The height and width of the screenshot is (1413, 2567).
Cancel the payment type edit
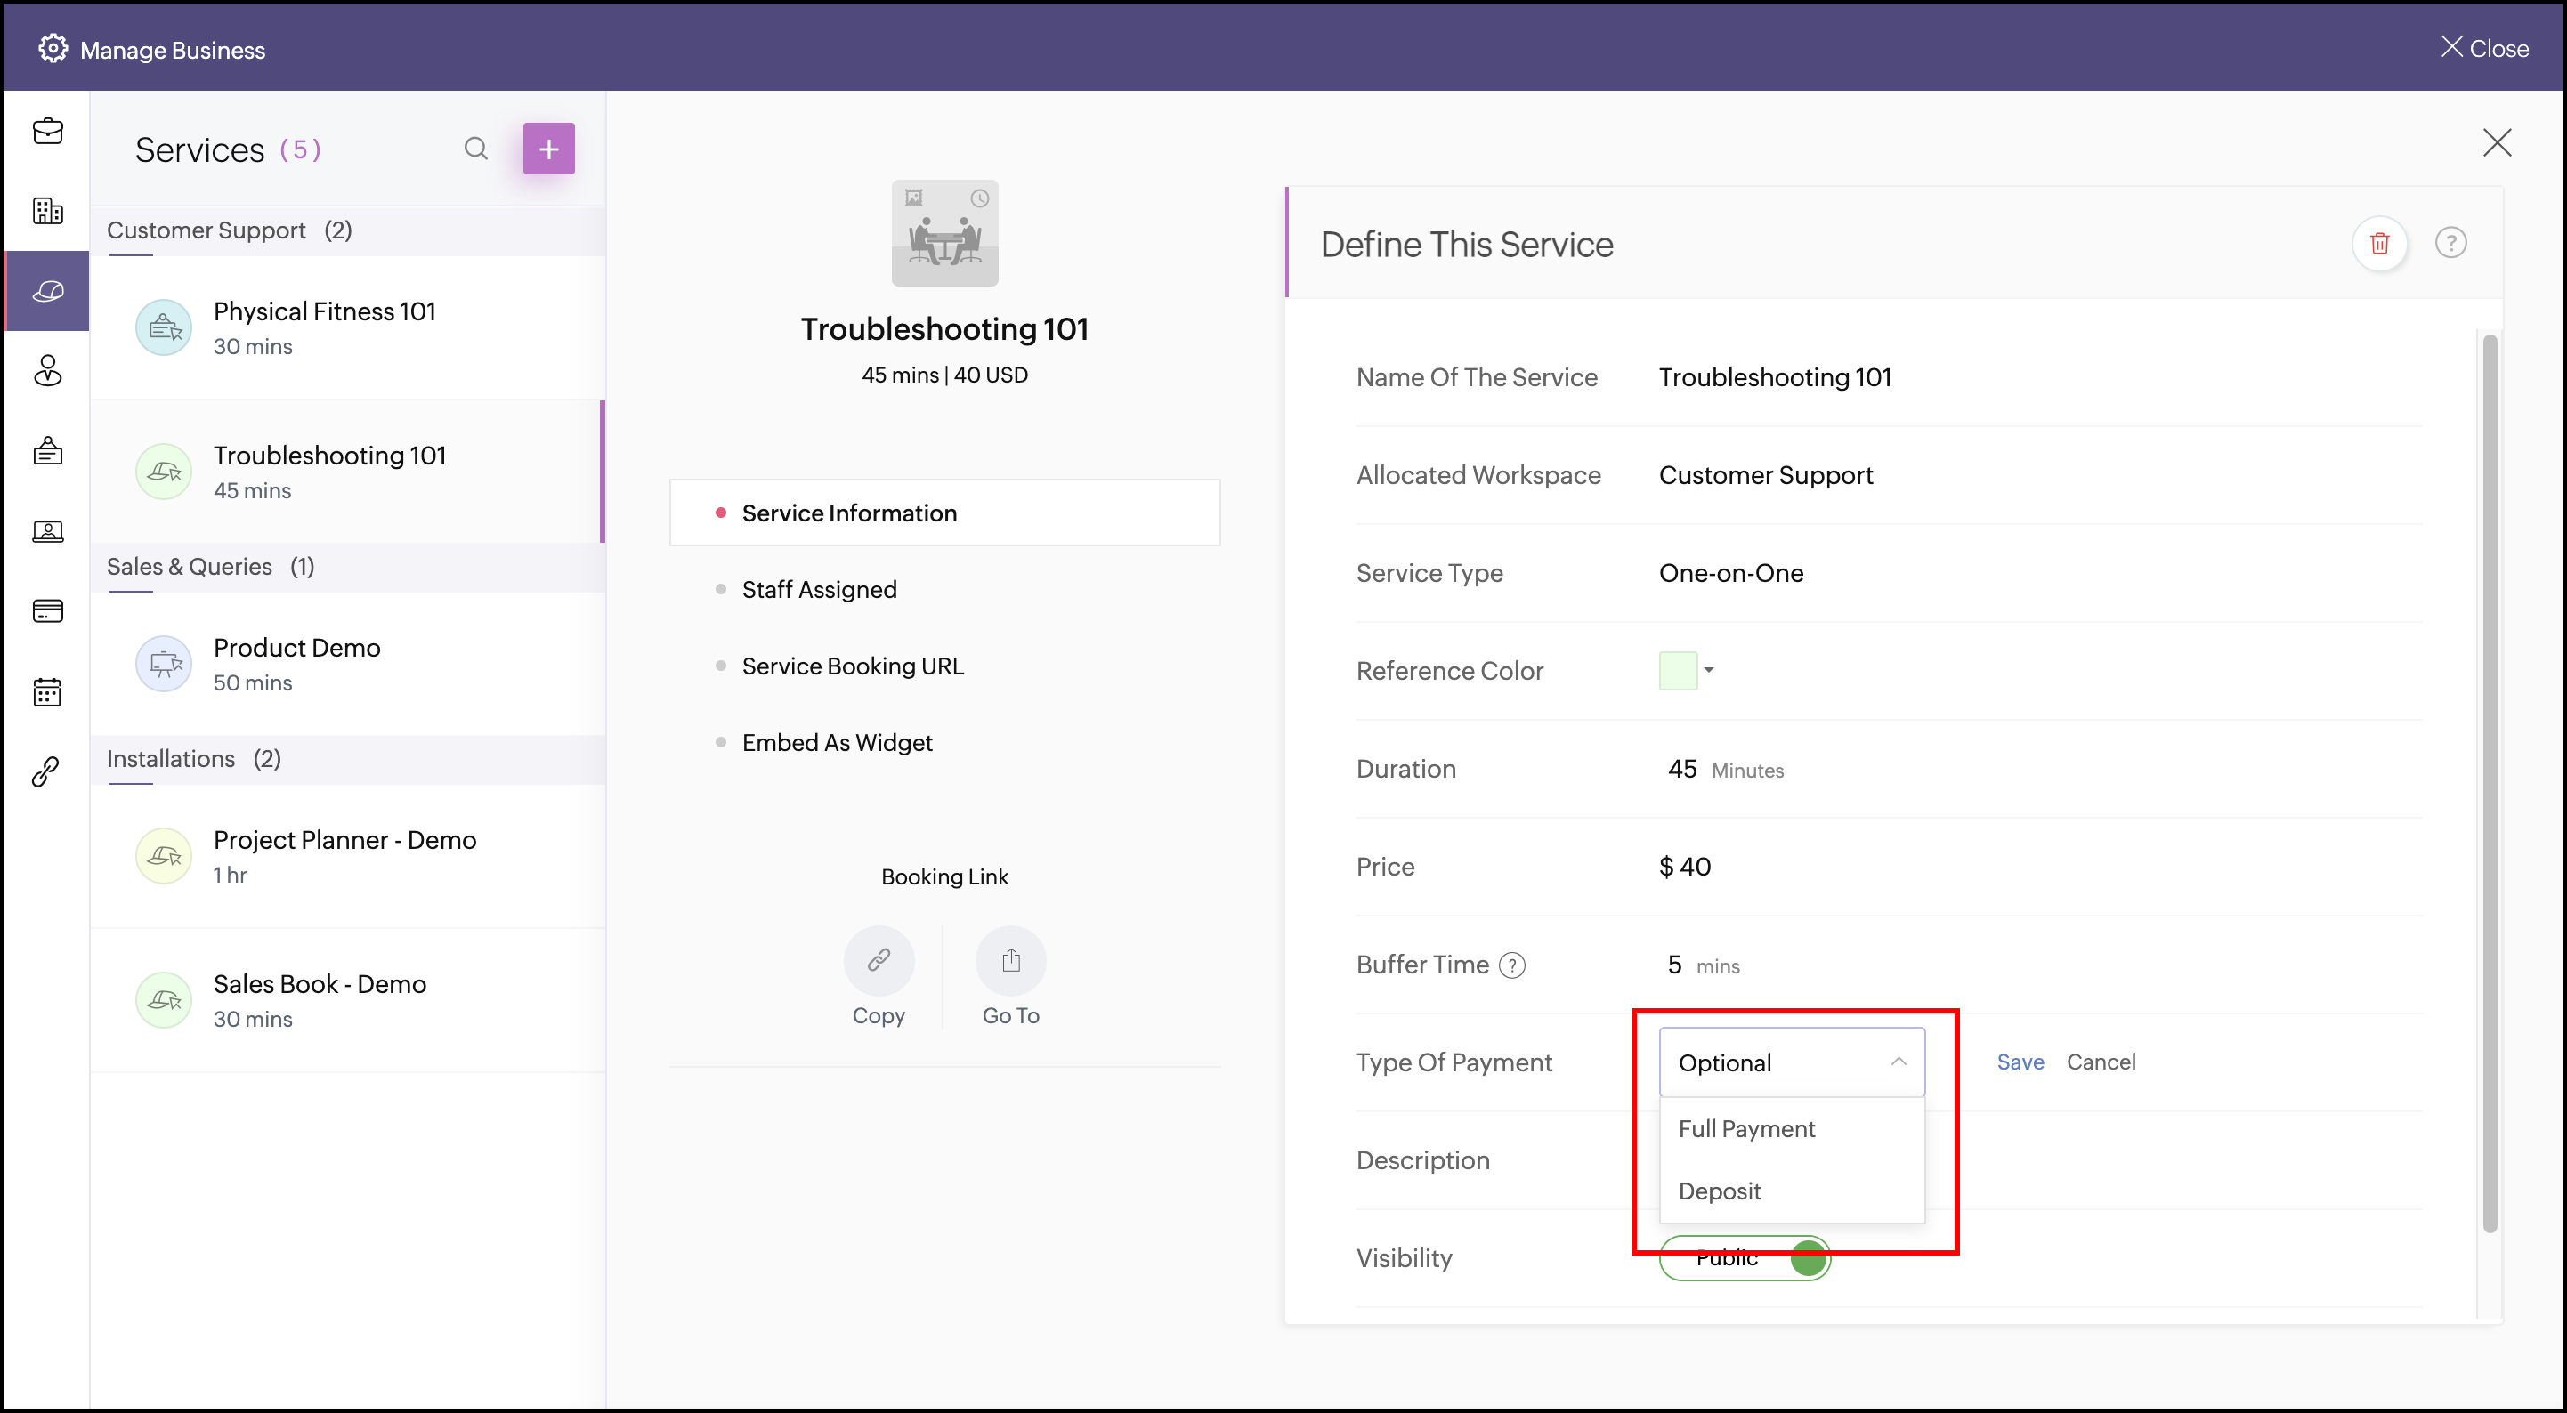[2100, 1062]
